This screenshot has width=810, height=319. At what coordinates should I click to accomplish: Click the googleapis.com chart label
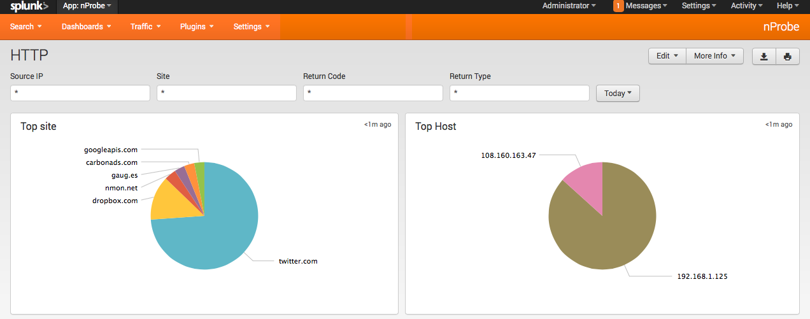click(x=111, y=150)
